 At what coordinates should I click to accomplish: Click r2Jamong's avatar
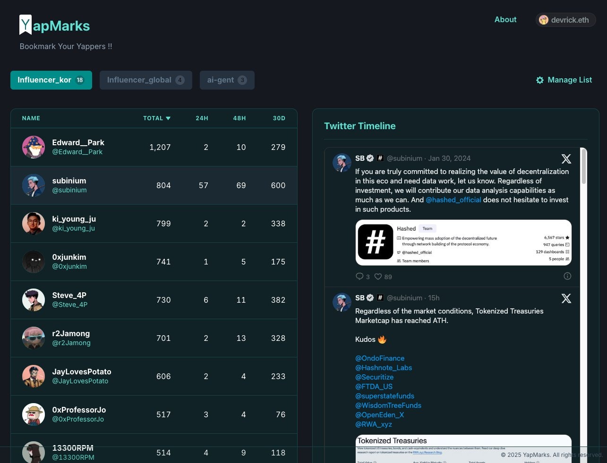coord(34,338)
